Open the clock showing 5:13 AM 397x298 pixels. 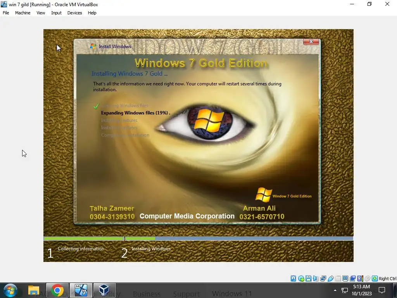362,290
